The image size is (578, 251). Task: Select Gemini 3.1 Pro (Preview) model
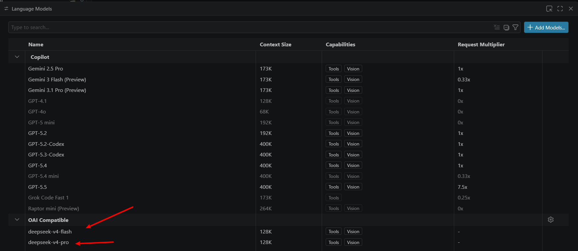click(x=57, y=90)
